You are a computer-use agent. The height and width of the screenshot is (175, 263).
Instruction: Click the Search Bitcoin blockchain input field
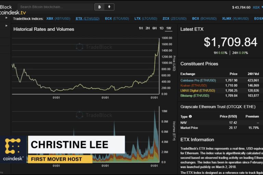55,7
